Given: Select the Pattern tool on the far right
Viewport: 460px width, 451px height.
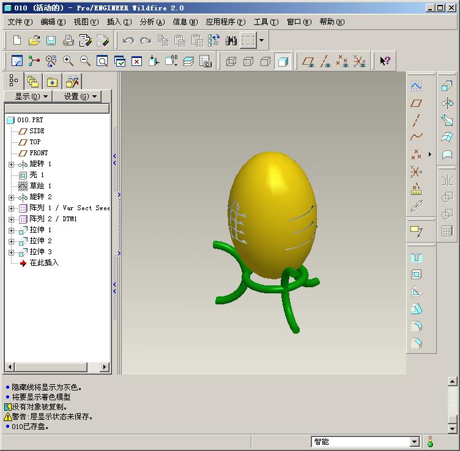Looking at the screenshot, I should pyautogui.click(x=447, y=231).
